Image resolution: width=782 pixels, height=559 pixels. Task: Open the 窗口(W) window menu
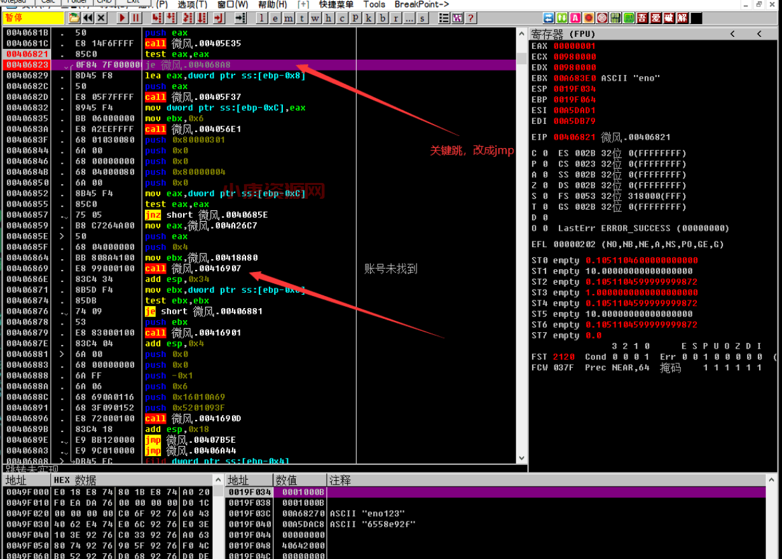coord(233,4)
